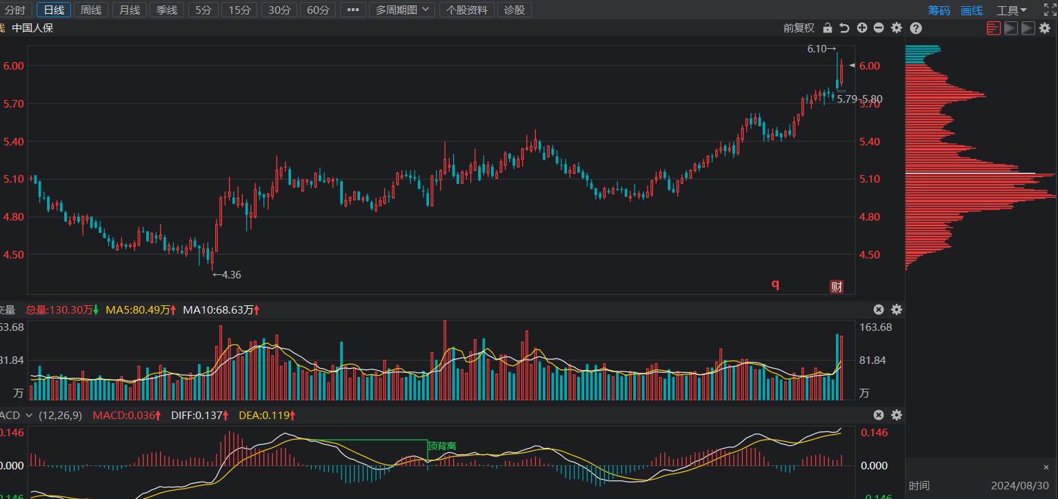Click the 2024/08/30 date in chip panel
Screen dimensions: 1058x499
[x=1021, y=486]
